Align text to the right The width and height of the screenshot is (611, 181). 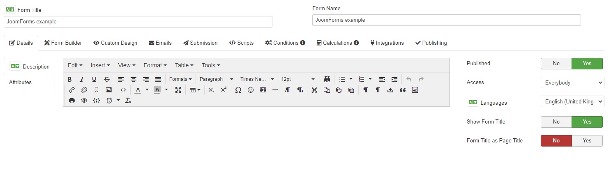145,79
